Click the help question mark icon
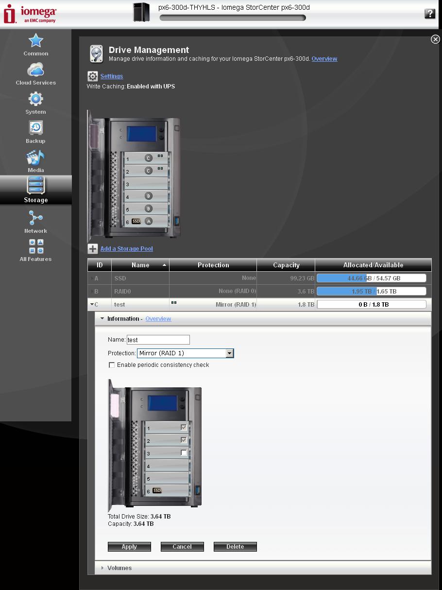The width and height of the screenshot is (442, 590). pyautogui.click(x=430, y=14)
